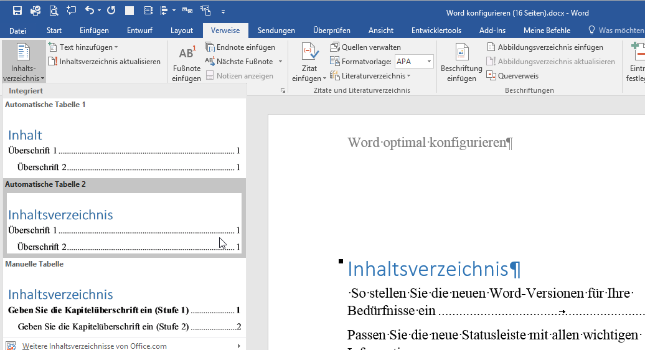Click the Save icon in quick access toolbar
This screenshot has width=645, height=350.
tap(17, 11)
